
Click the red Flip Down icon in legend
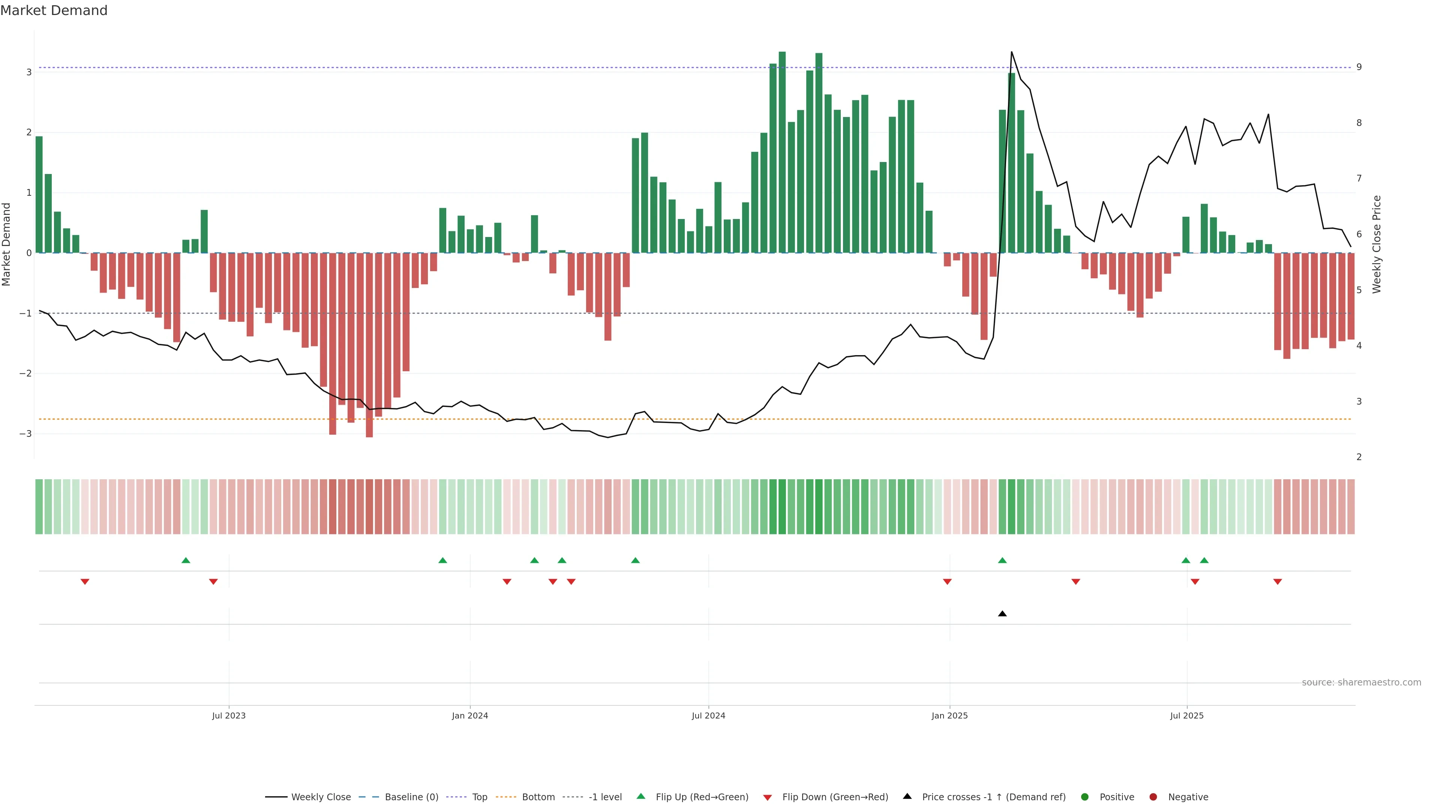pyautogui.click(x=768, y=797)
